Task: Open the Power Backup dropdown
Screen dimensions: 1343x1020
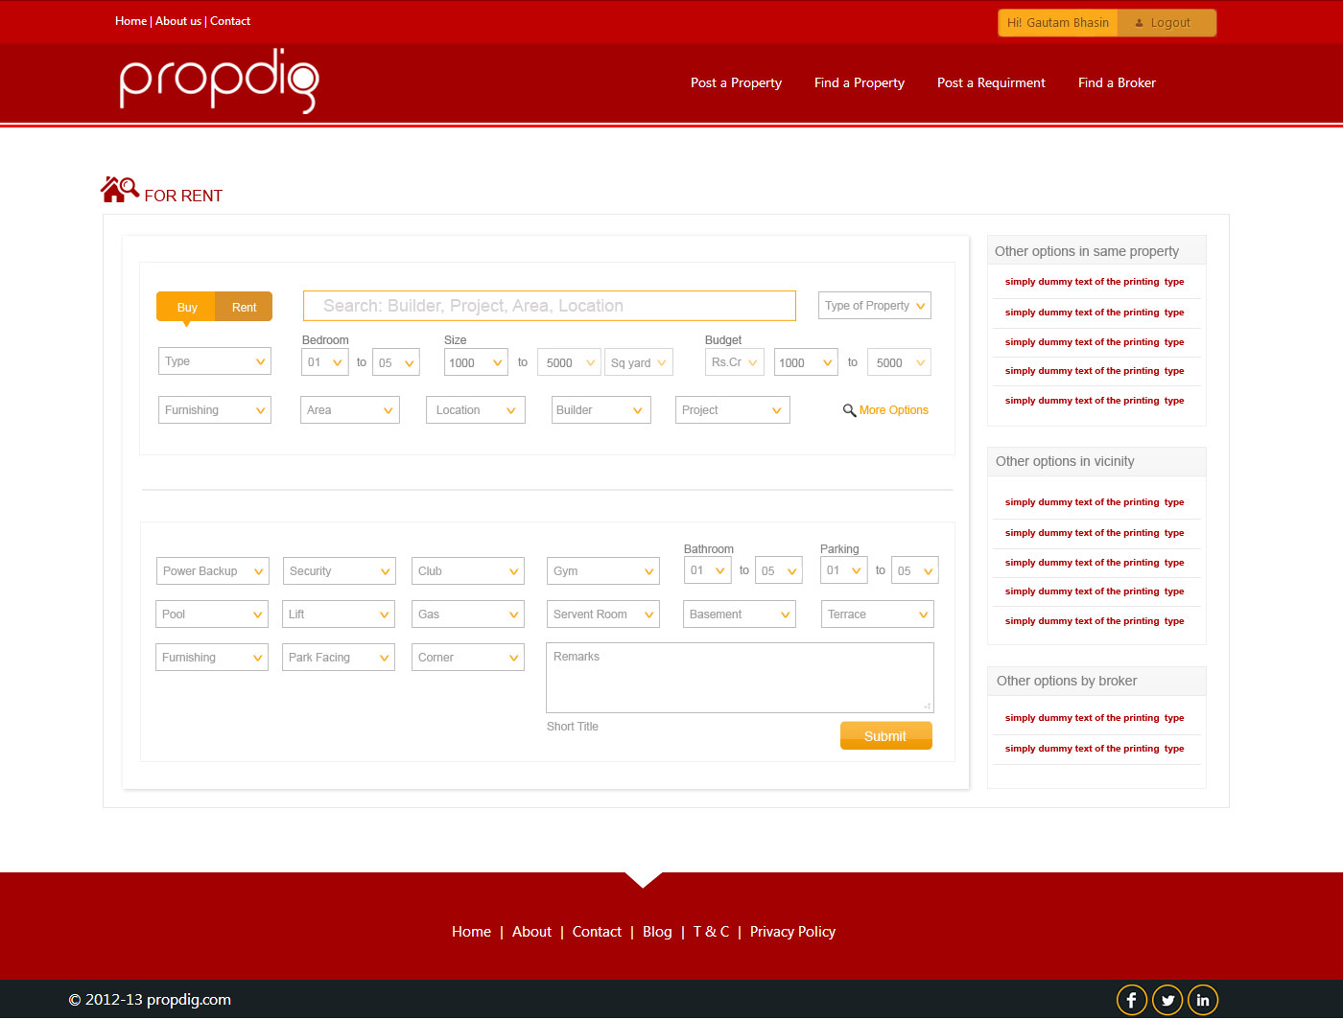Action: pyautogui.click(x=212, y=570)
